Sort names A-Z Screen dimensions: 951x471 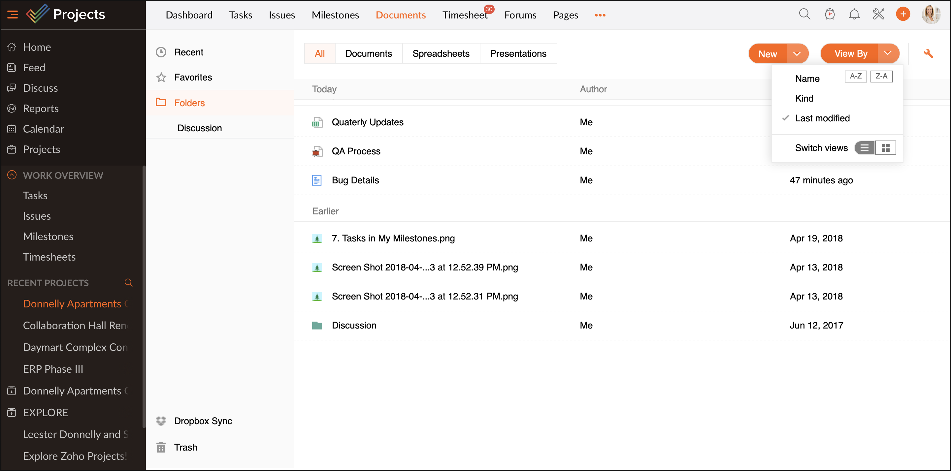click(855, 77)
